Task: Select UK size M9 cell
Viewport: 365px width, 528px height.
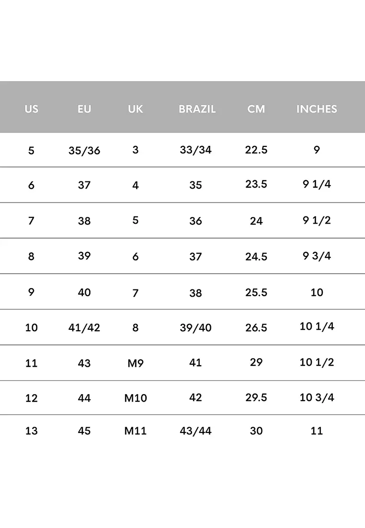Action: (136, 363)
